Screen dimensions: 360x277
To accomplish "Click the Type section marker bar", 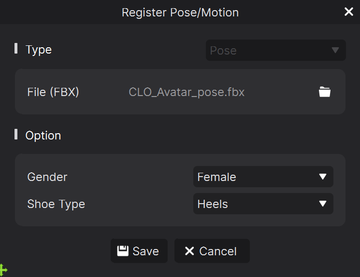I will (16, 48).
